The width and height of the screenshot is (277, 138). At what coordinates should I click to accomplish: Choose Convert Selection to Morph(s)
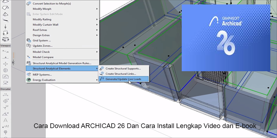63,4
